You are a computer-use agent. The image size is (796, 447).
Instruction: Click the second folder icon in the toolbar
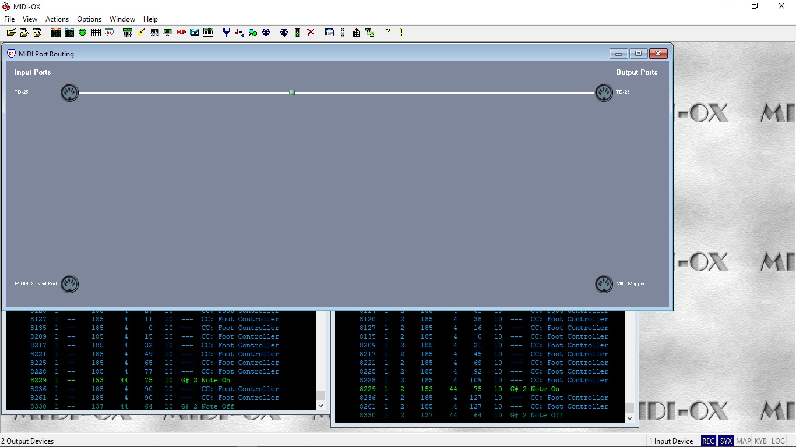coord(24,33)
